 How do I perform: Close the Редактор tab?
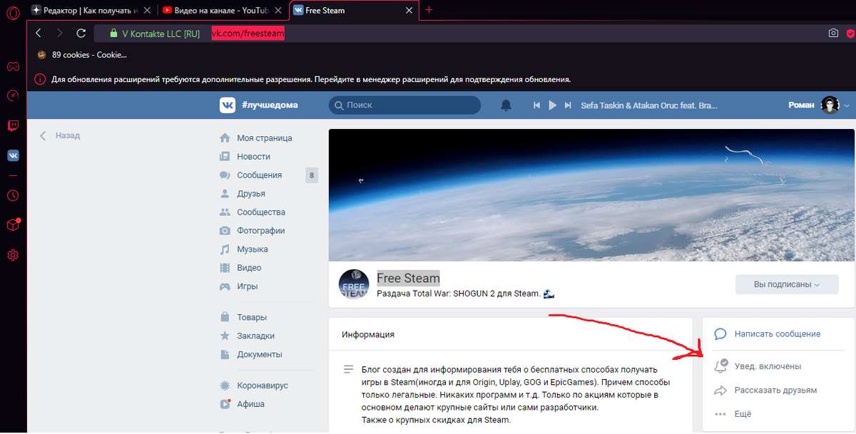pos(148,11)
